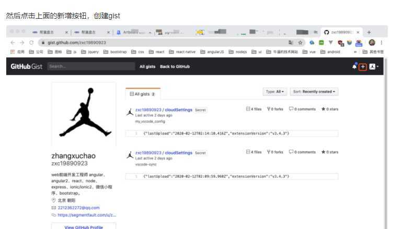Open cloudSettings gist described vscode-sync
Viewport: 403px width, 229px height.
[179, 153]
